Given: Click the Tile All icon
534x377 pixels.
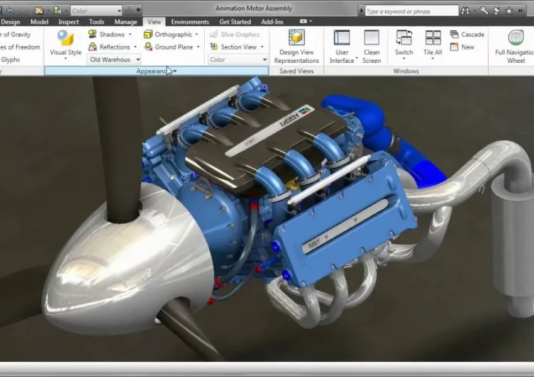Looking at the screenshot, I should (433, 38).
